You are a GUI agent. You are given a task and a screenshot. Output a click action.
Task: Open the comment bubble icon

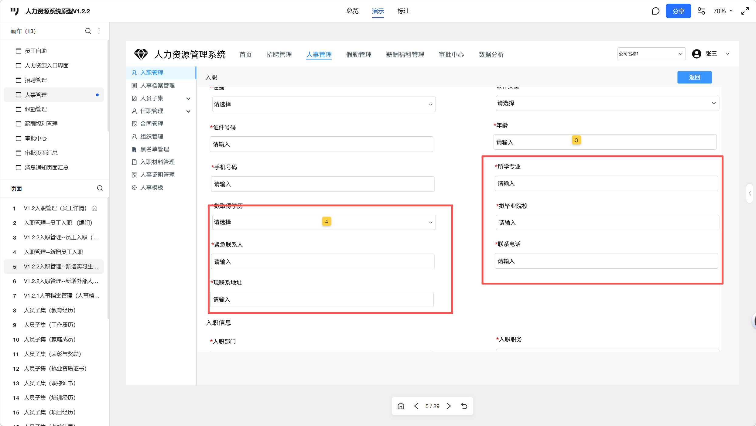(655, 11)
